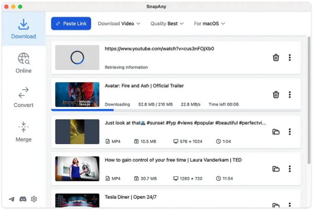Viewport: 313px width, 210px height.
Task: Click 'How to gain control of your free time' title
Action: (173, 160)
